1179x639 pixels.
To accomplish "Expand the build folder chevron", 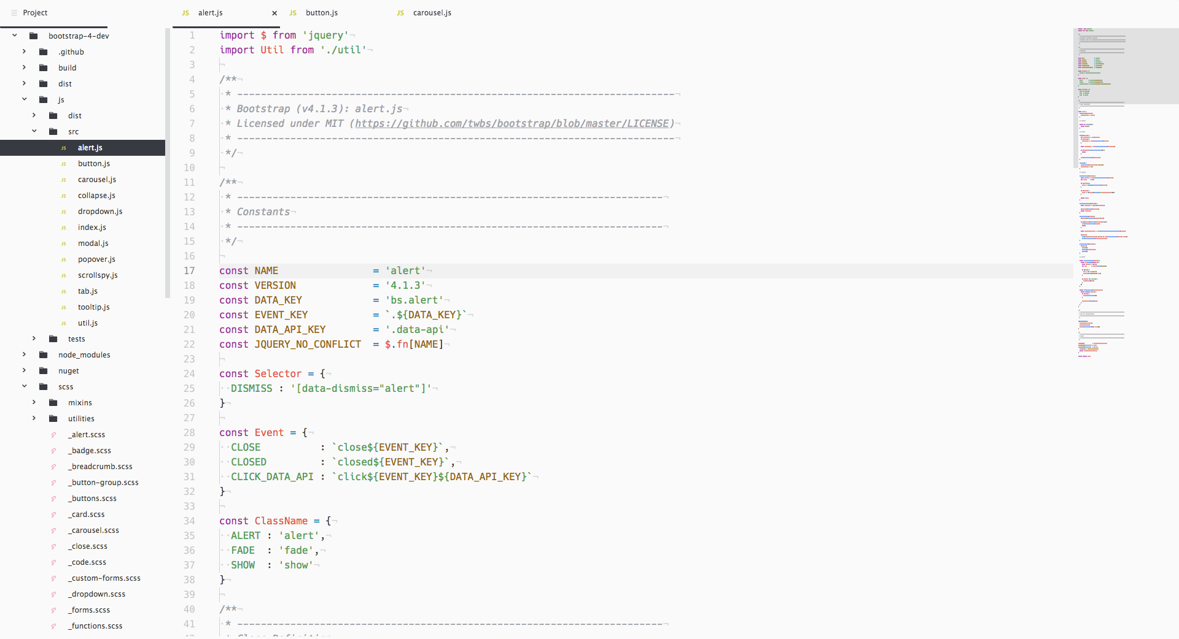I will 24,67.
